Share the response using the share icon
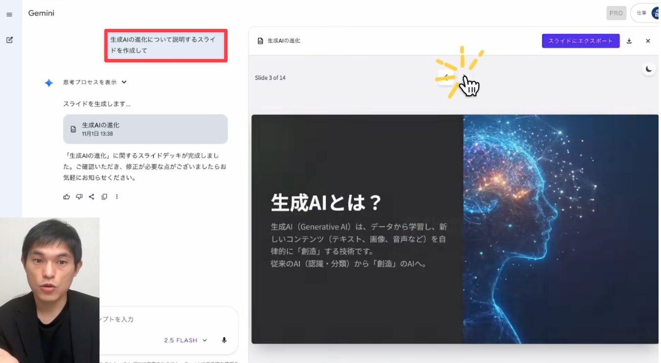 coord(91,197)
